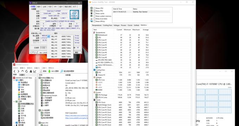Click the flame icon in System Stability Test title

tap(90, 2)
